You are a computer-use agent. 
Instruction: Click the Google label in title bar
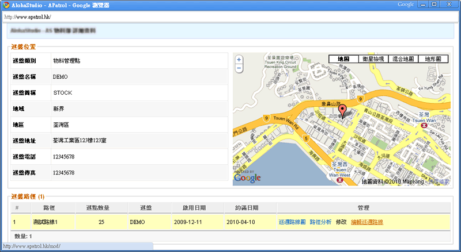(406, 5)
